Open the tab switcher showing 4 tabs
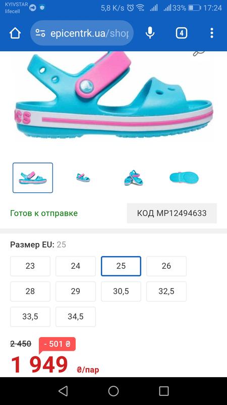 pyautogui.click(x=182, y=33)
